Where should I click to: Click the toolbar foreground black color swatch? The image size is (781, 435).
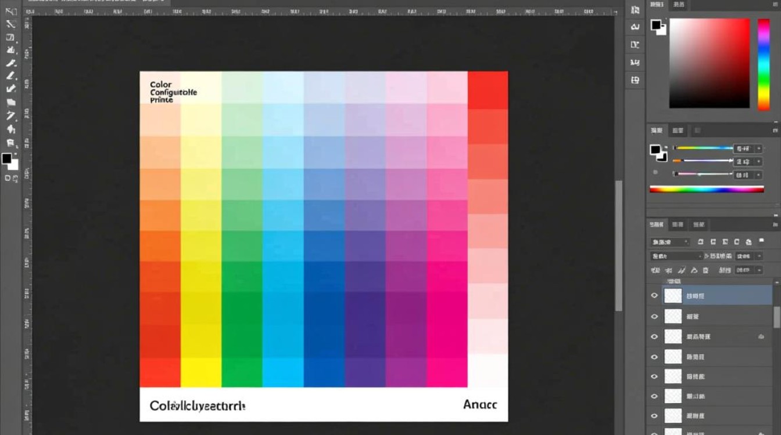coord(6,158)
